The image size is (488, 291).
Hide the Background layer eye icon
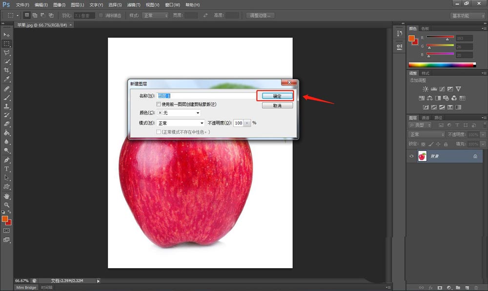[x=411, y=156]
